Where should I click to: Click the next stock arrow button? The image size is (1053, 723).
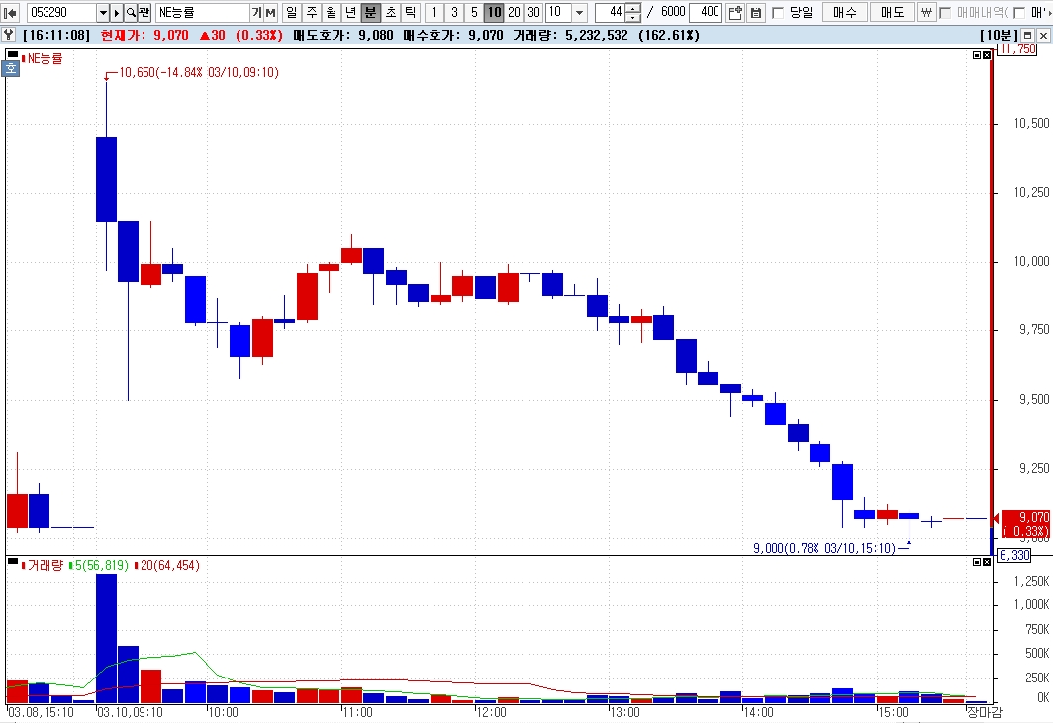116,12
